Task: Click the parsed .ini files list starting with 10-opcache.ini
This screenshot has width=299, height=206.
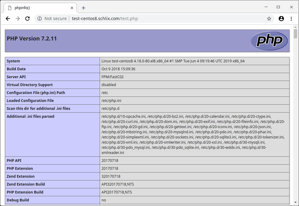Action: pos(193,134)
